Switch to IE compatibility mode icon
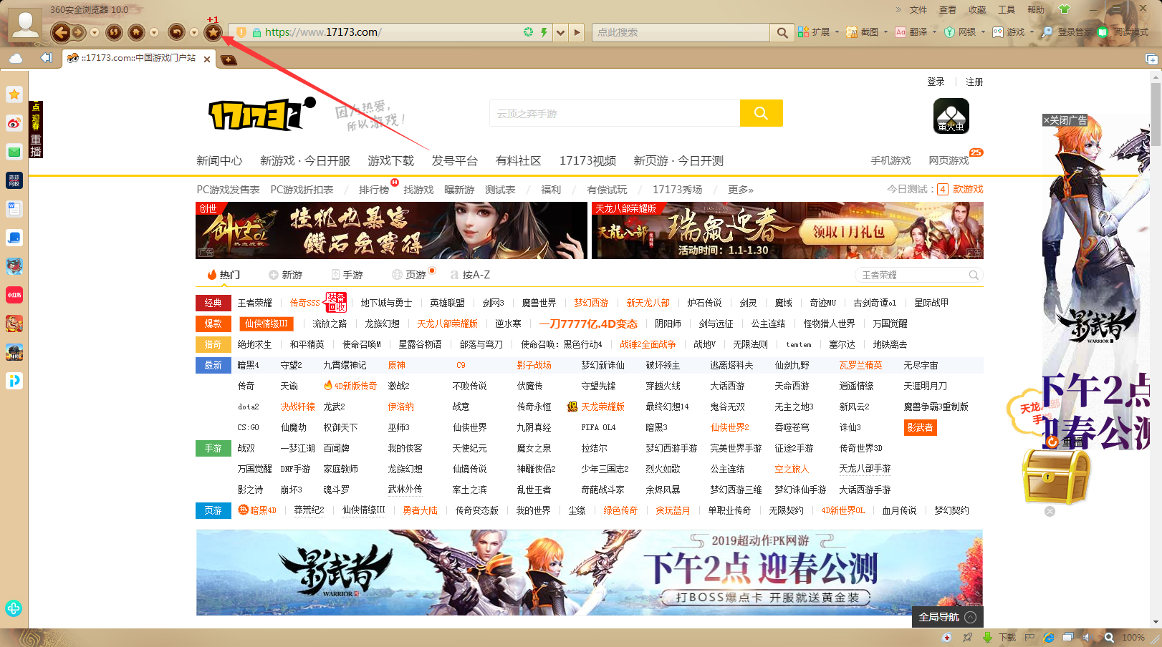 coord(1049,637)
